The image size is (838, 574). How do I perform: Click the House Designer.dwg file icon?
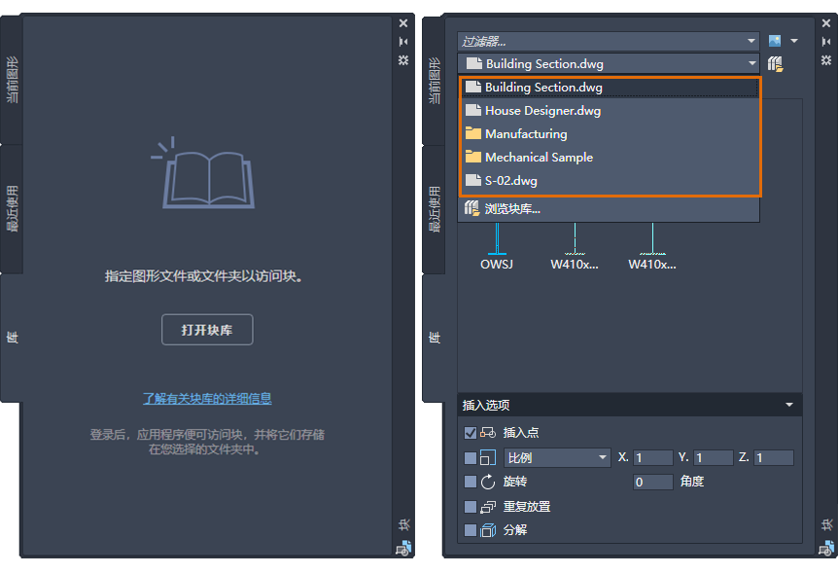[473, 110]
